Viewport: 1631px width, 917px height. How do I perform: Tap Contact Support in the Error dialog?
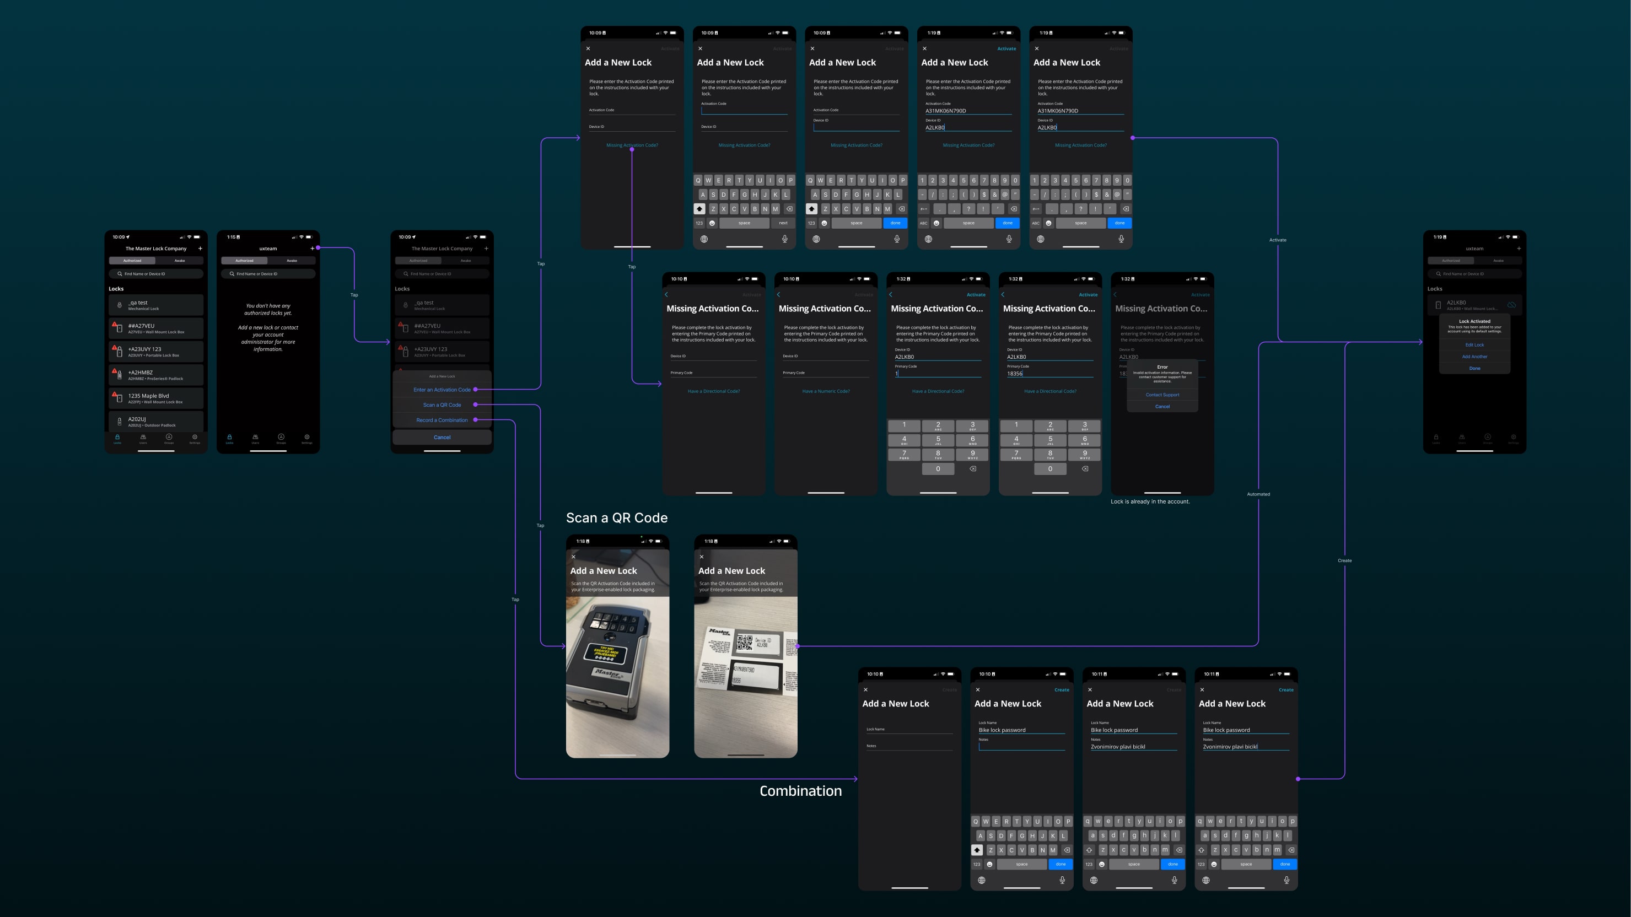(1162, 395)
